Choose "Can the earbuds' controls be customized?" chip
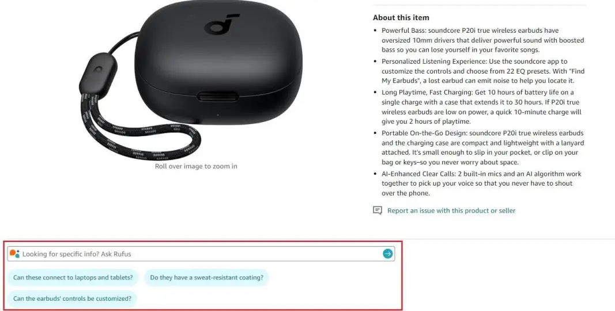 coord(72,298)
